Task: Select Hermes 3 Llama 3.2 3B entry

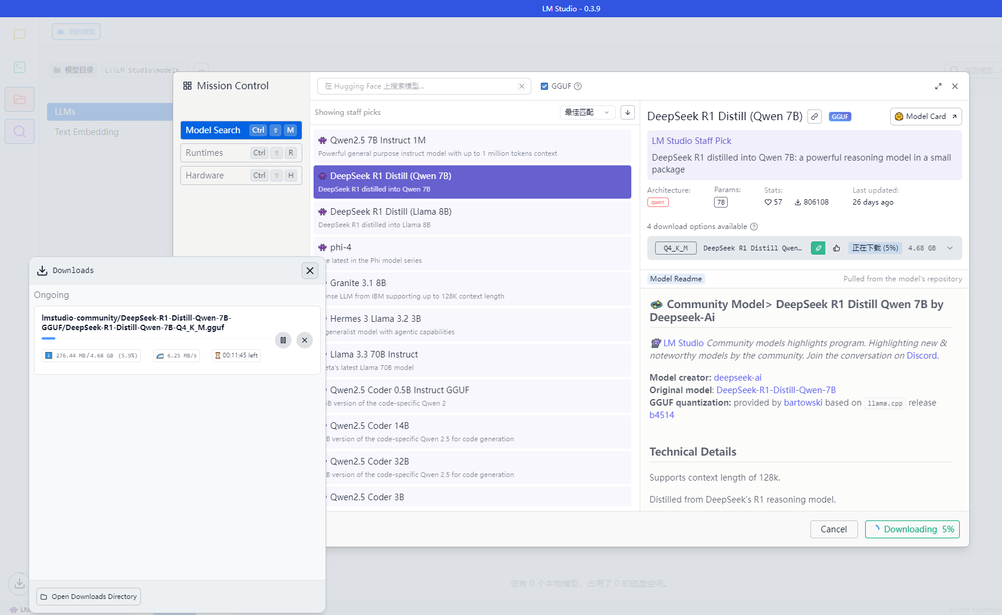Action: (x=478, y=325)
